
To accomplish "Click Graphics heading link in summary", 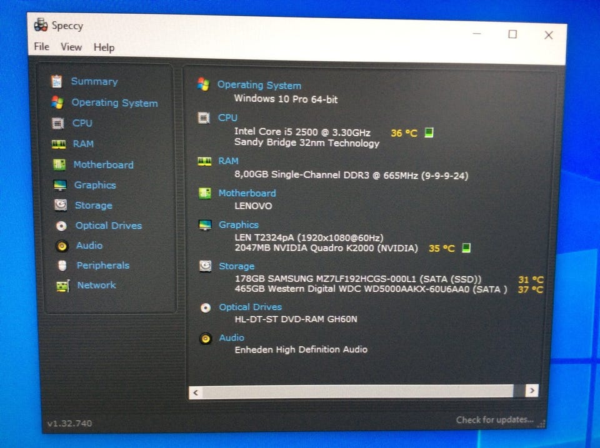I will pos(239,225).
